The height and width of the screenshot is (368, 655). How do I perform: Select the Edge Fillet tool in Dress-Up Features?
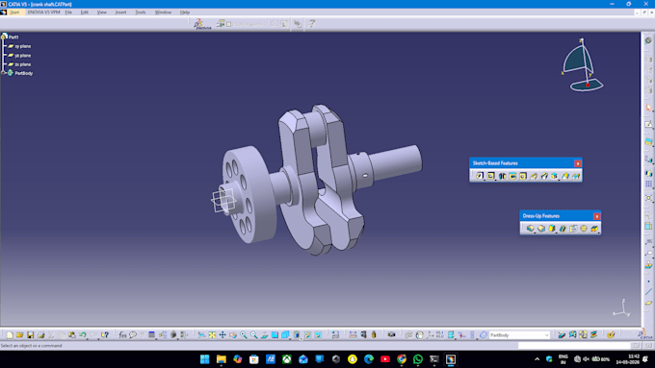click(530, 229)
